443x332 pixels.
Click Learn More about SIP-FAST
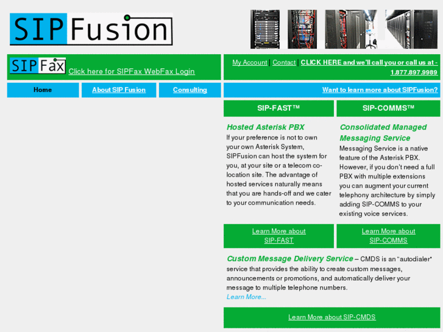pyautogui.click(x=279, y=236)
